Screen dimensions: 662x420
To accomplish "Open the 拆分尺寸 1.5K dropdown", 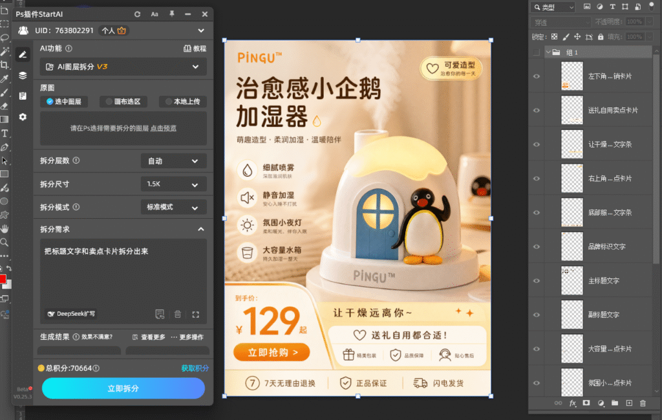I will (x=173, y=184).
